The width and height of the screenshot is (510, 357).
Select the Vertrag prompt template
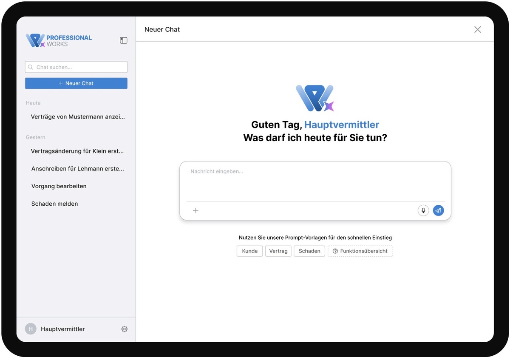278,251
